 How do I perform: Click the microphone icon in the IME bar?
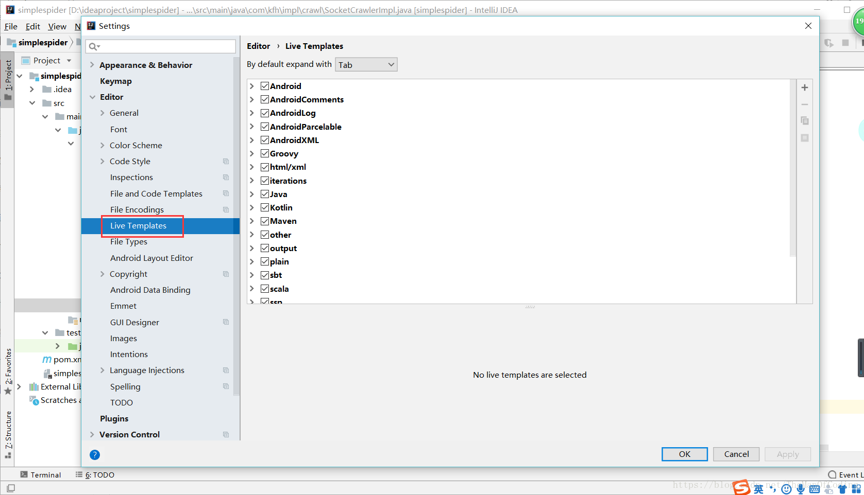(801, 489)
